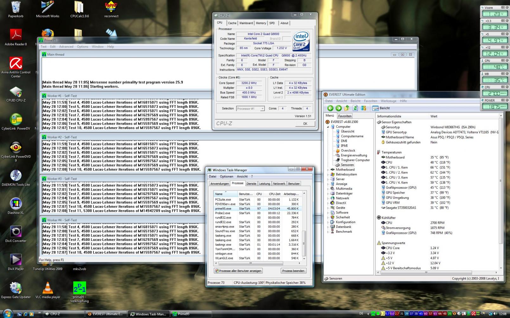This screenshot has height=318, width=510.
Task: Click the Task-Manager process list vertical scrollbar
Action: [304, 226]
